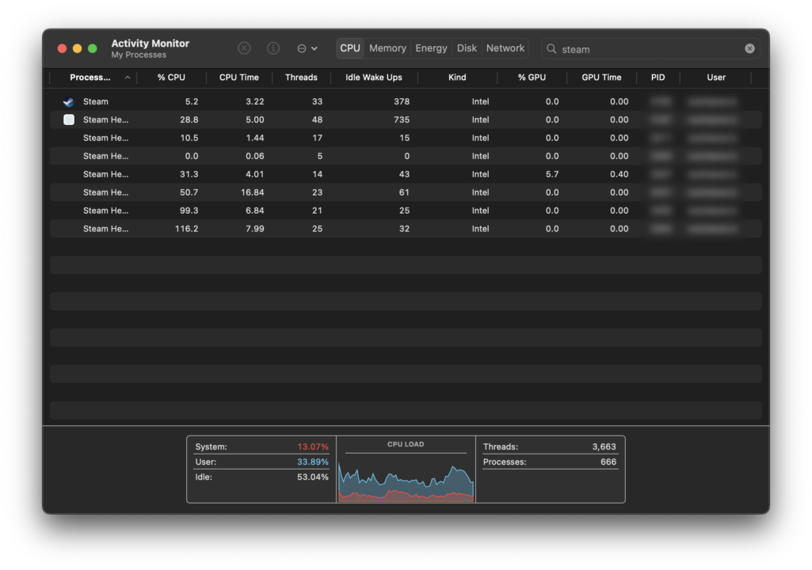Screen dimensions: 812x570
Task: Click the My Processes subtitle
Action: [139, 55]
